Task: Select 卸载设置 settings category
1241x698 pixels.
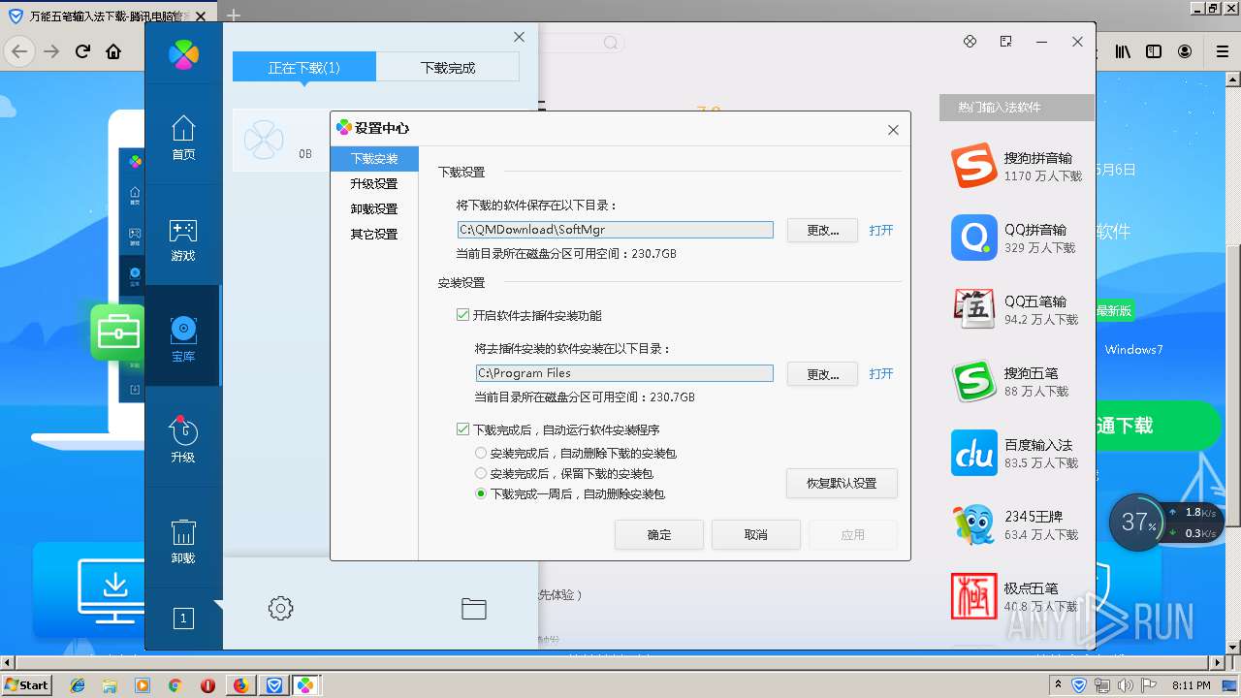Action: [x=374, y=208]
